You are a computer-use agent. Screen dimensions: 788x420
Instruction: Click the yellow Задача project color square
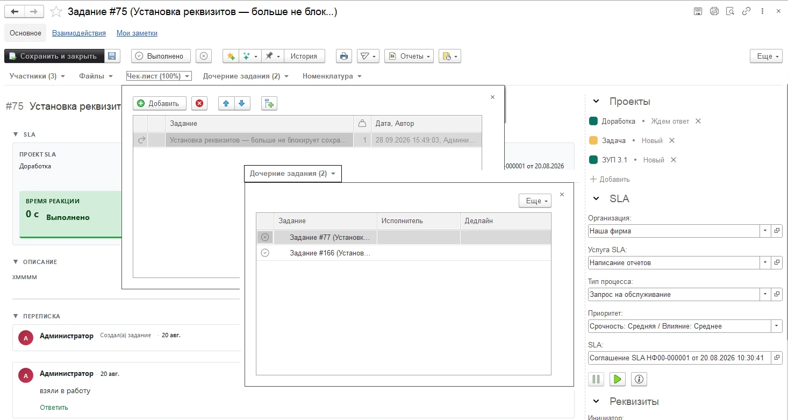tap(593, 140)
